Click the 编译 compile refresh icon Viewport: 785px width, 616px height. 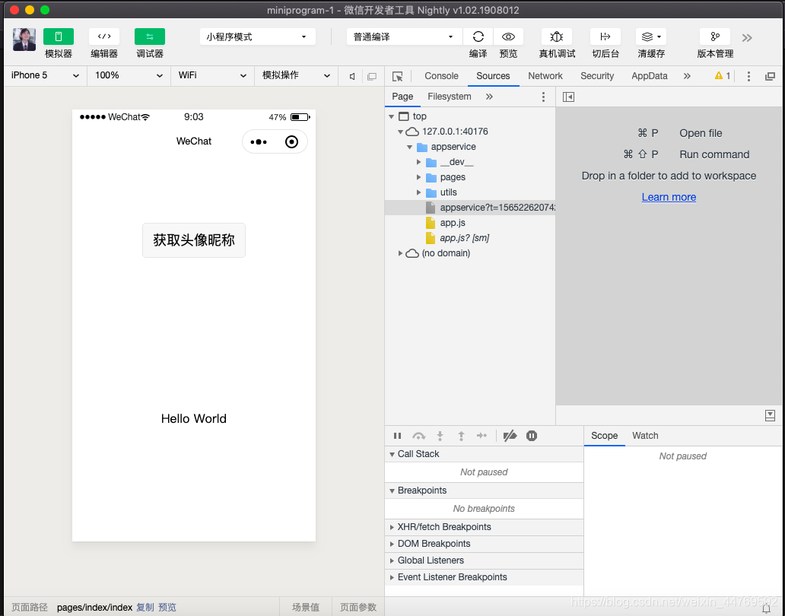[478, 37]
